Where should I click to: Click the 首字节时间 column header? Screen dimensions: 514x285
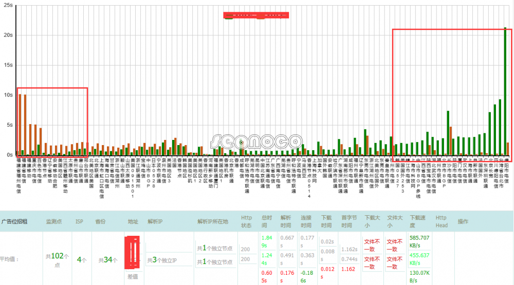click(x=349, y=221)
